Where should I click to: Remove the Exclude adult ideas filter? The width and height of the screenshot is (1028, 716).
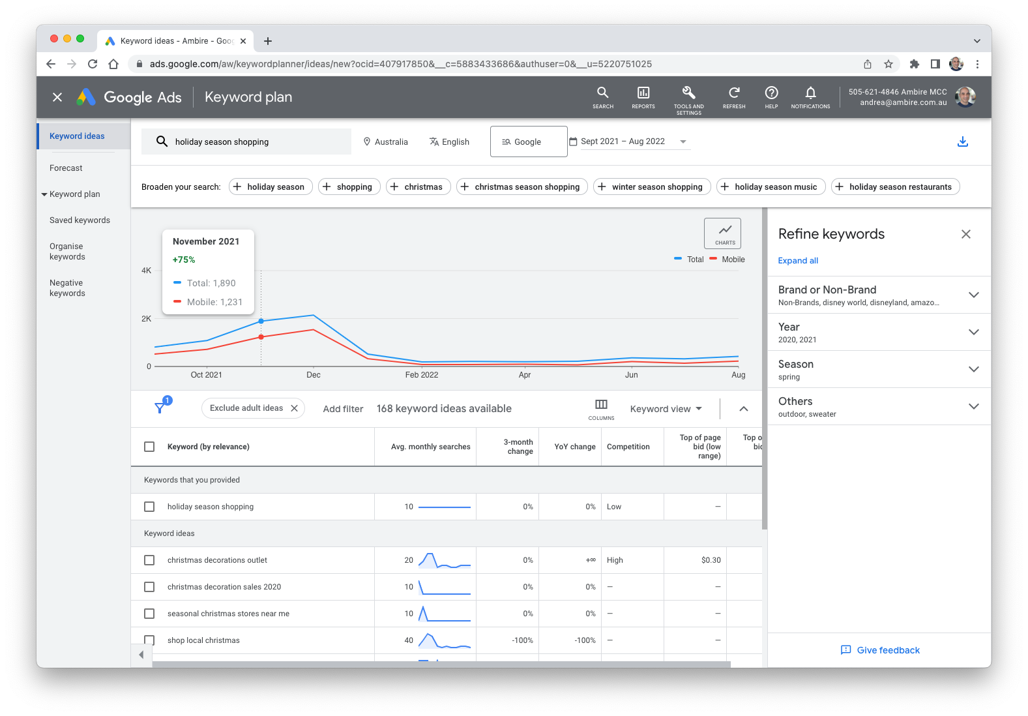294,408
